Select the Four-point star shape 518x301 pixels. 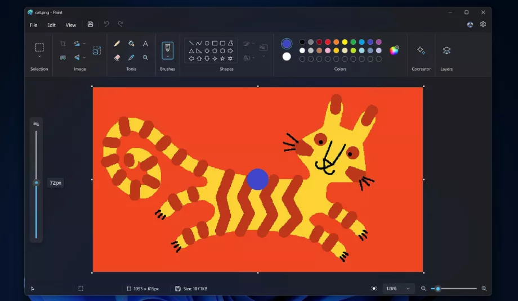pyautogui.click(x=215, y=58)
